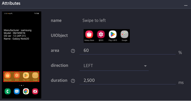The image size is (191, 101).
Task: Tap the blue Messages icon on device dock
Action: (x=17, y=91)
